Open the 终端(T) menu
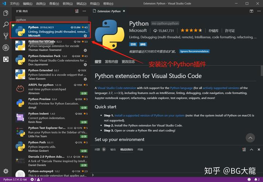Screen dimensions: 263x182 [95, 4]
